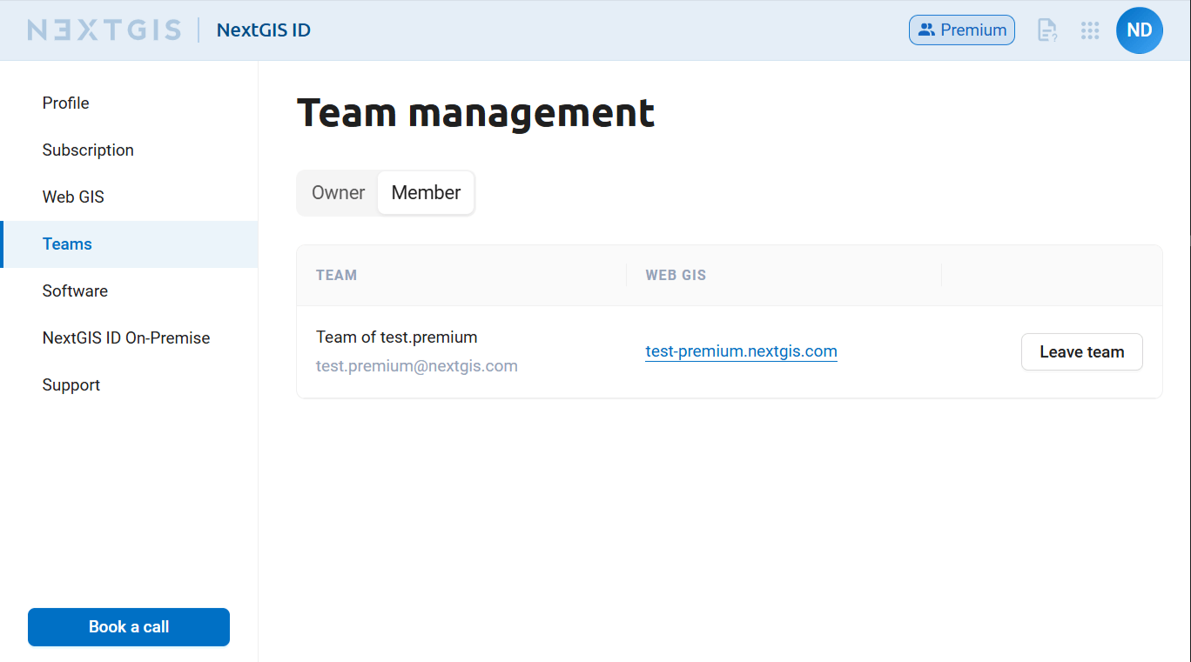Open NextGIS ID home link

pos(264,30)
